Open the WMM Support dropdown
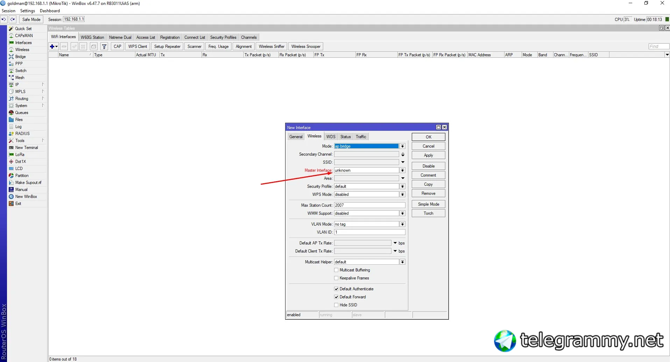This screenshot has width=670, height=362. (403, 213)
